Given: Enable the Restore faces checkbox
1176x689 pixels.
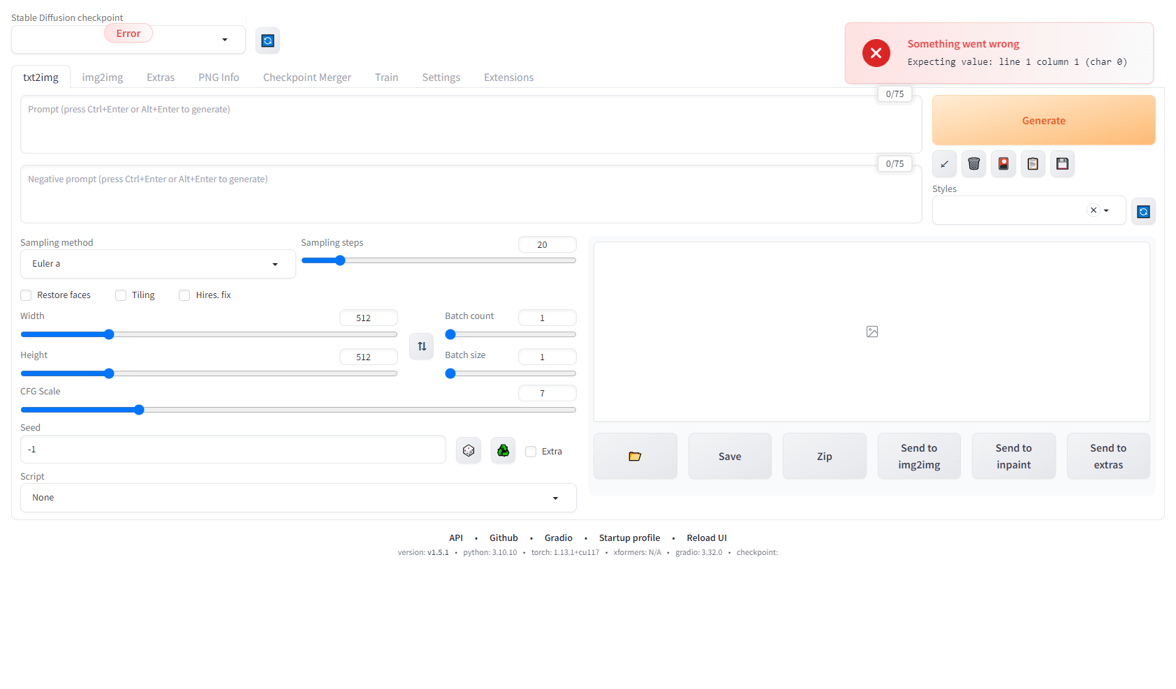Looking at the screenshot, I should tap(27, 295).
